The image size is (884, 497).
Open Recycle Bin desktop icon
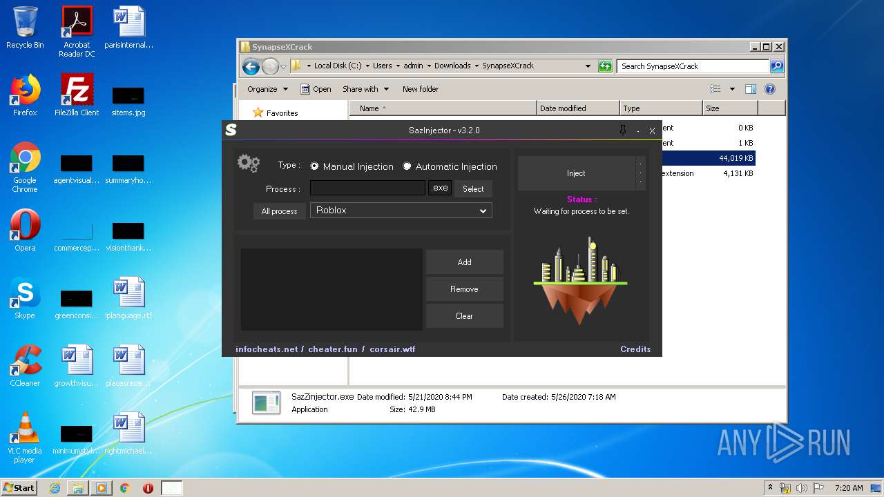pyautogui.click(x=25, y=28)
